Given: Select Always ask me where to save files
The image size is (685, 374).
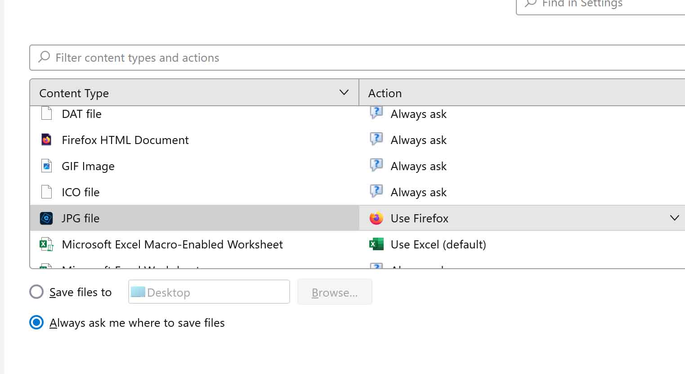Looking at the screenshot, I should coord(36,322).
